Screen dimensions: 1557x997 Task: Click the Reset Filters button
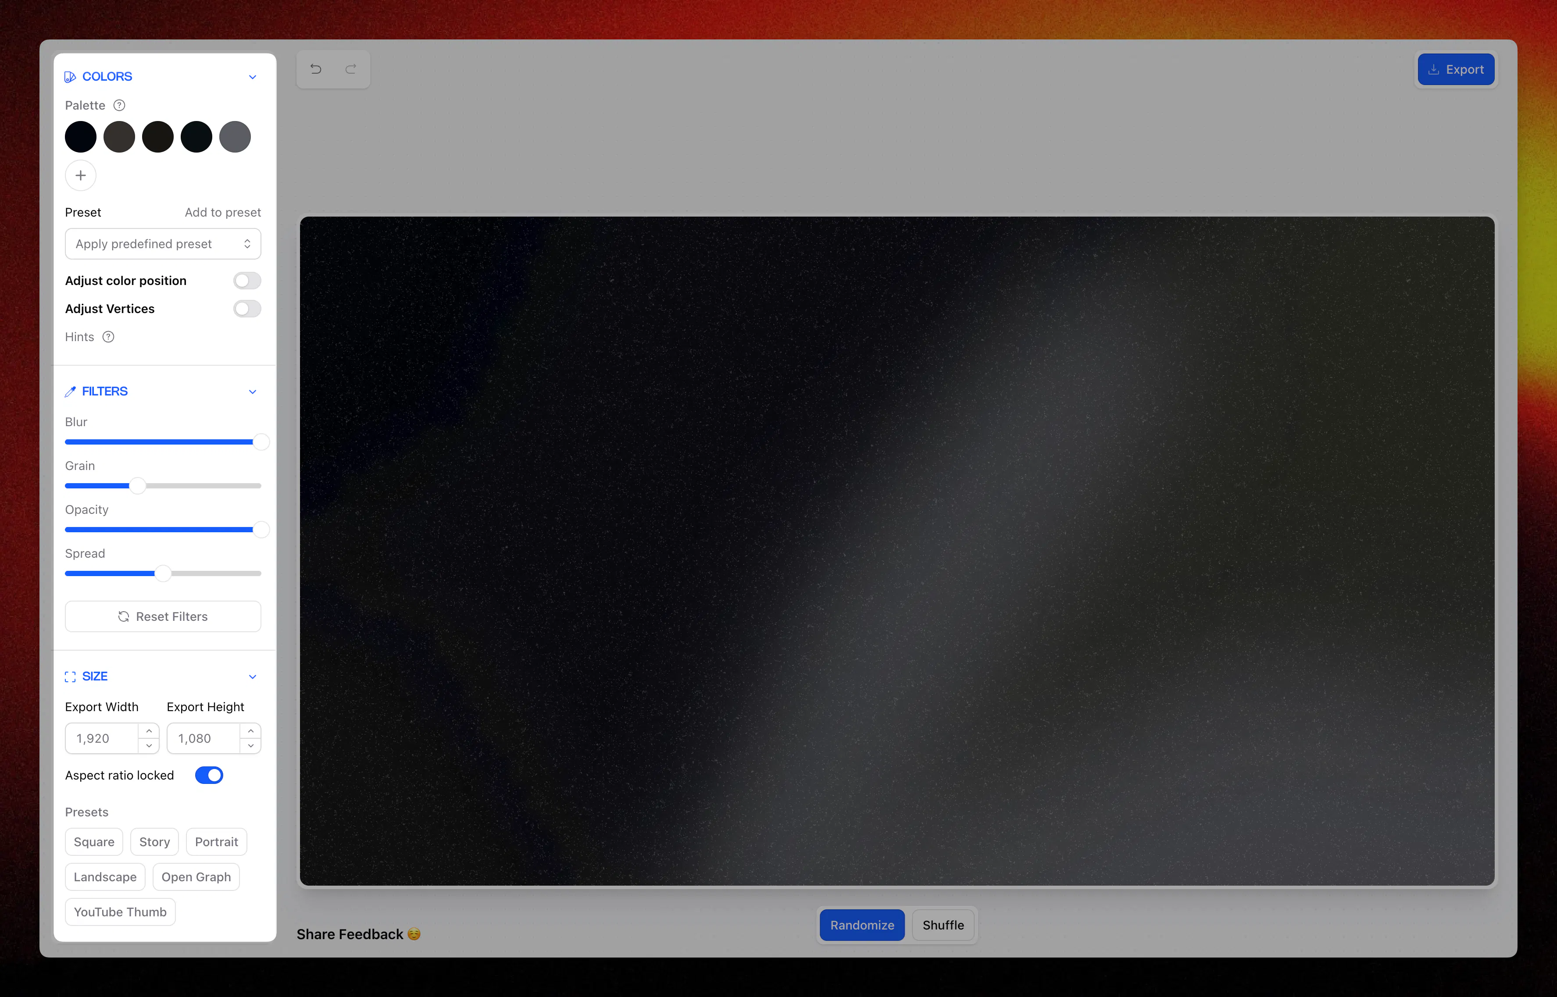click(163, 616)
